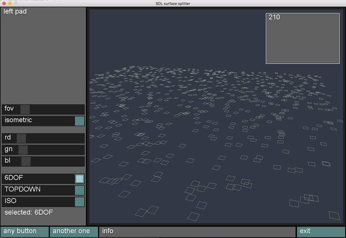The width and height of the screenshot is (346, 238).
Task: Click the exit button
Action: 321,232
